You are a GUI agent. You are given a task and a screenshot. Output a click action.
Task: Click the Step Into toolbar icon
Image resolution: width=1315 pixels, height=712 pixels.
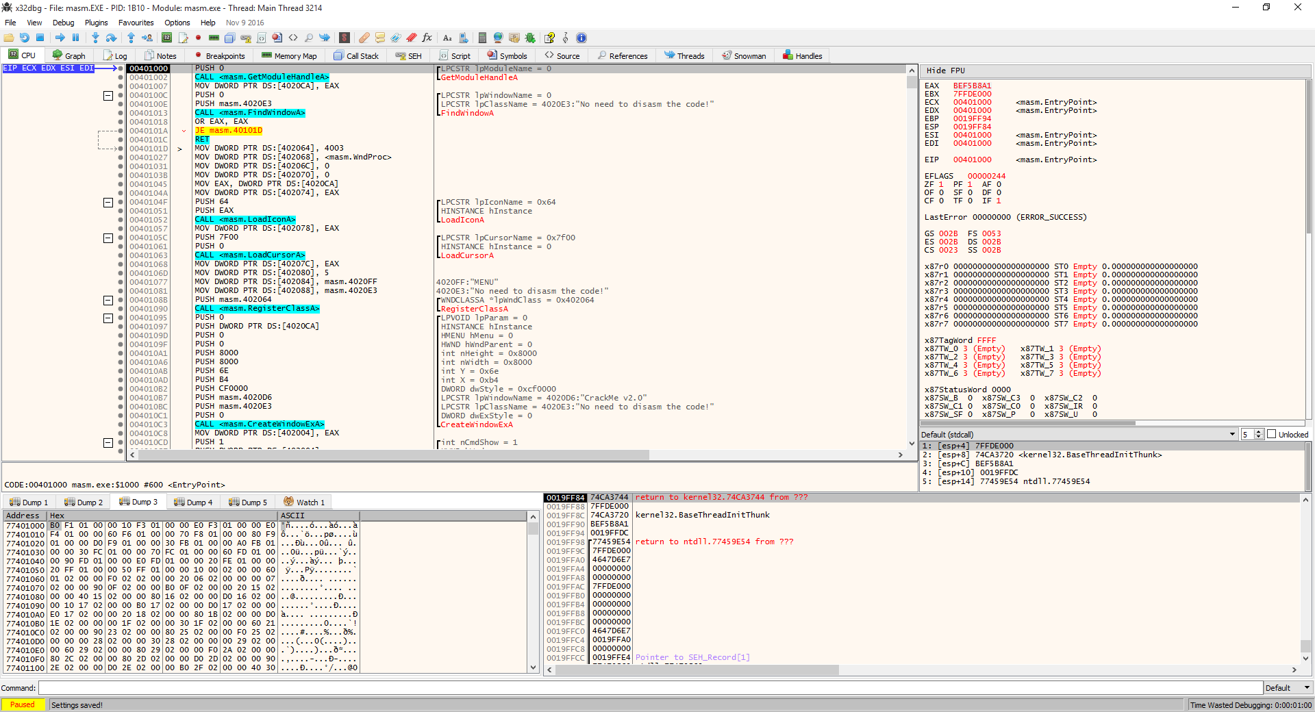click(x=95, y=38)
